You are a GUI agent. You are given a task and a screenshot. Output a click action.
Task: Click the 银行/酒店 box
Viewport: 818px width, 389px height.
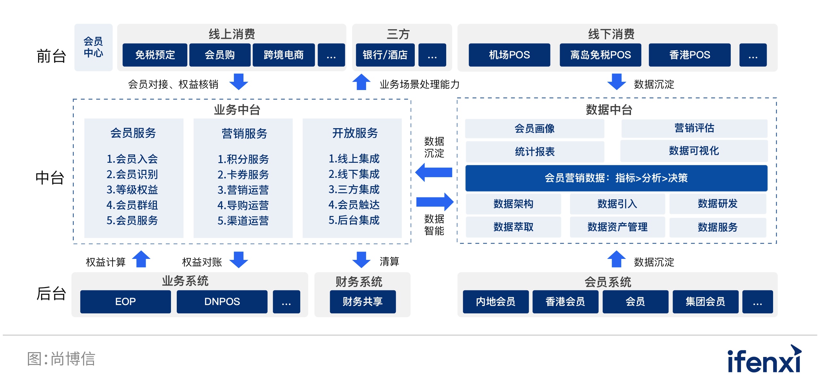[x=385, y=55]
